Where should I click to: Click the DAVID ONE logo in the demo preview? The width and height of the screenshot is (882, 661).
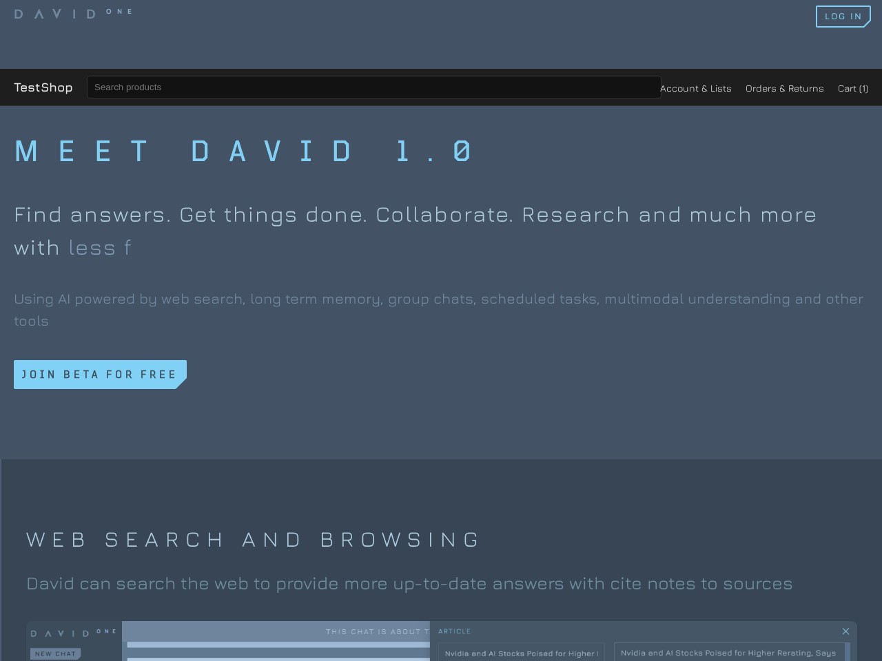click(x=74, y=633)
